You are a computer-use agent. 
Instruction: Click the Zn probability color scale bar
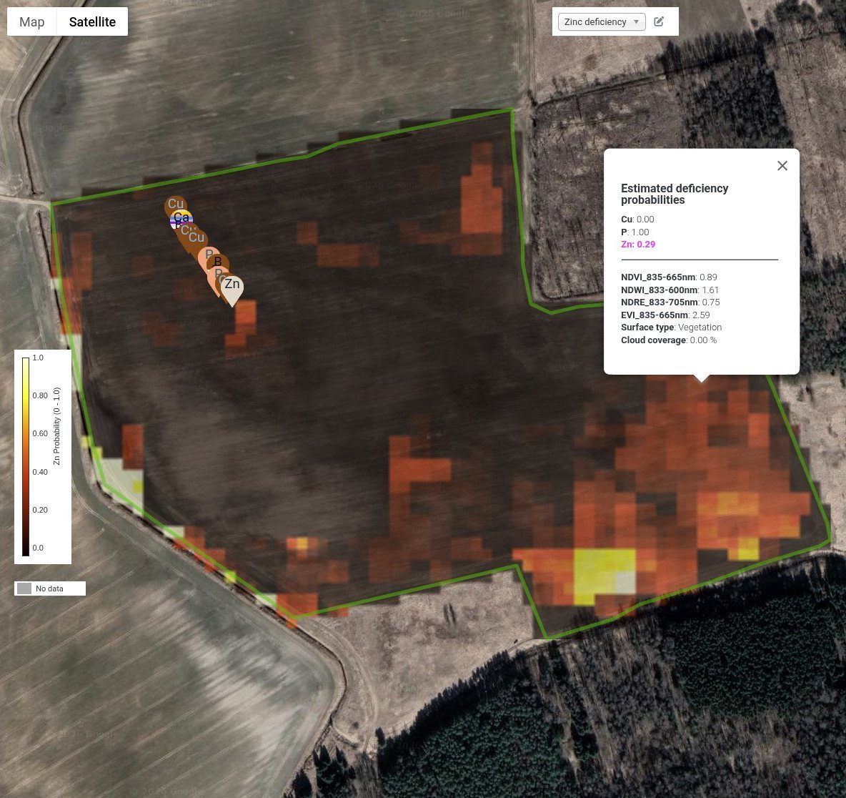pos(25,456)
